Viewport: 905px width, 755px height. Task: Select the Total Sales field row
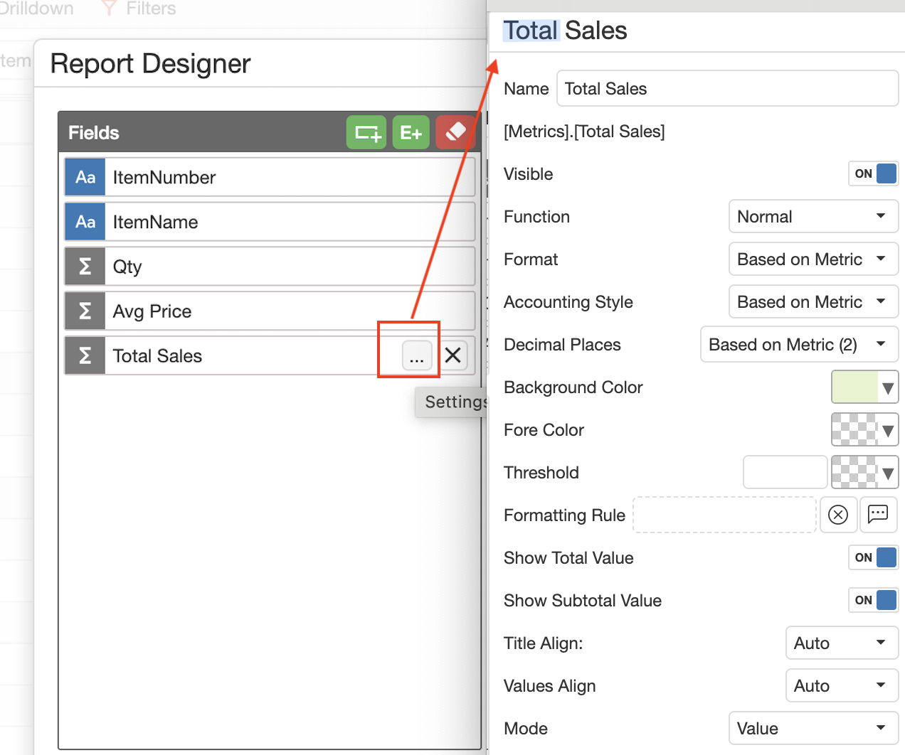270,355
